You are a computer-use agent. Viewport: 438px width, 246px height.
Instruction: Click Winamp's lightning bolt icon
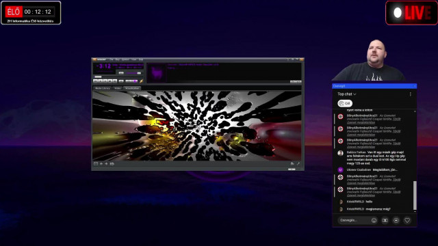point(142,81)
